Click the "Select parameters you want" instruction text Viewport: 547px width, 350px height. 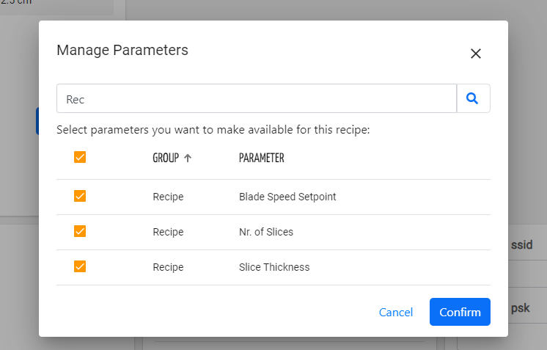pos(213,130)
